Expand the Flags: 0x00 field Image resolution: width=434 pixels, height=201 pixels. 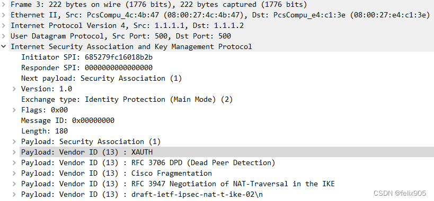pyautogui.click(x=14, y=110)
